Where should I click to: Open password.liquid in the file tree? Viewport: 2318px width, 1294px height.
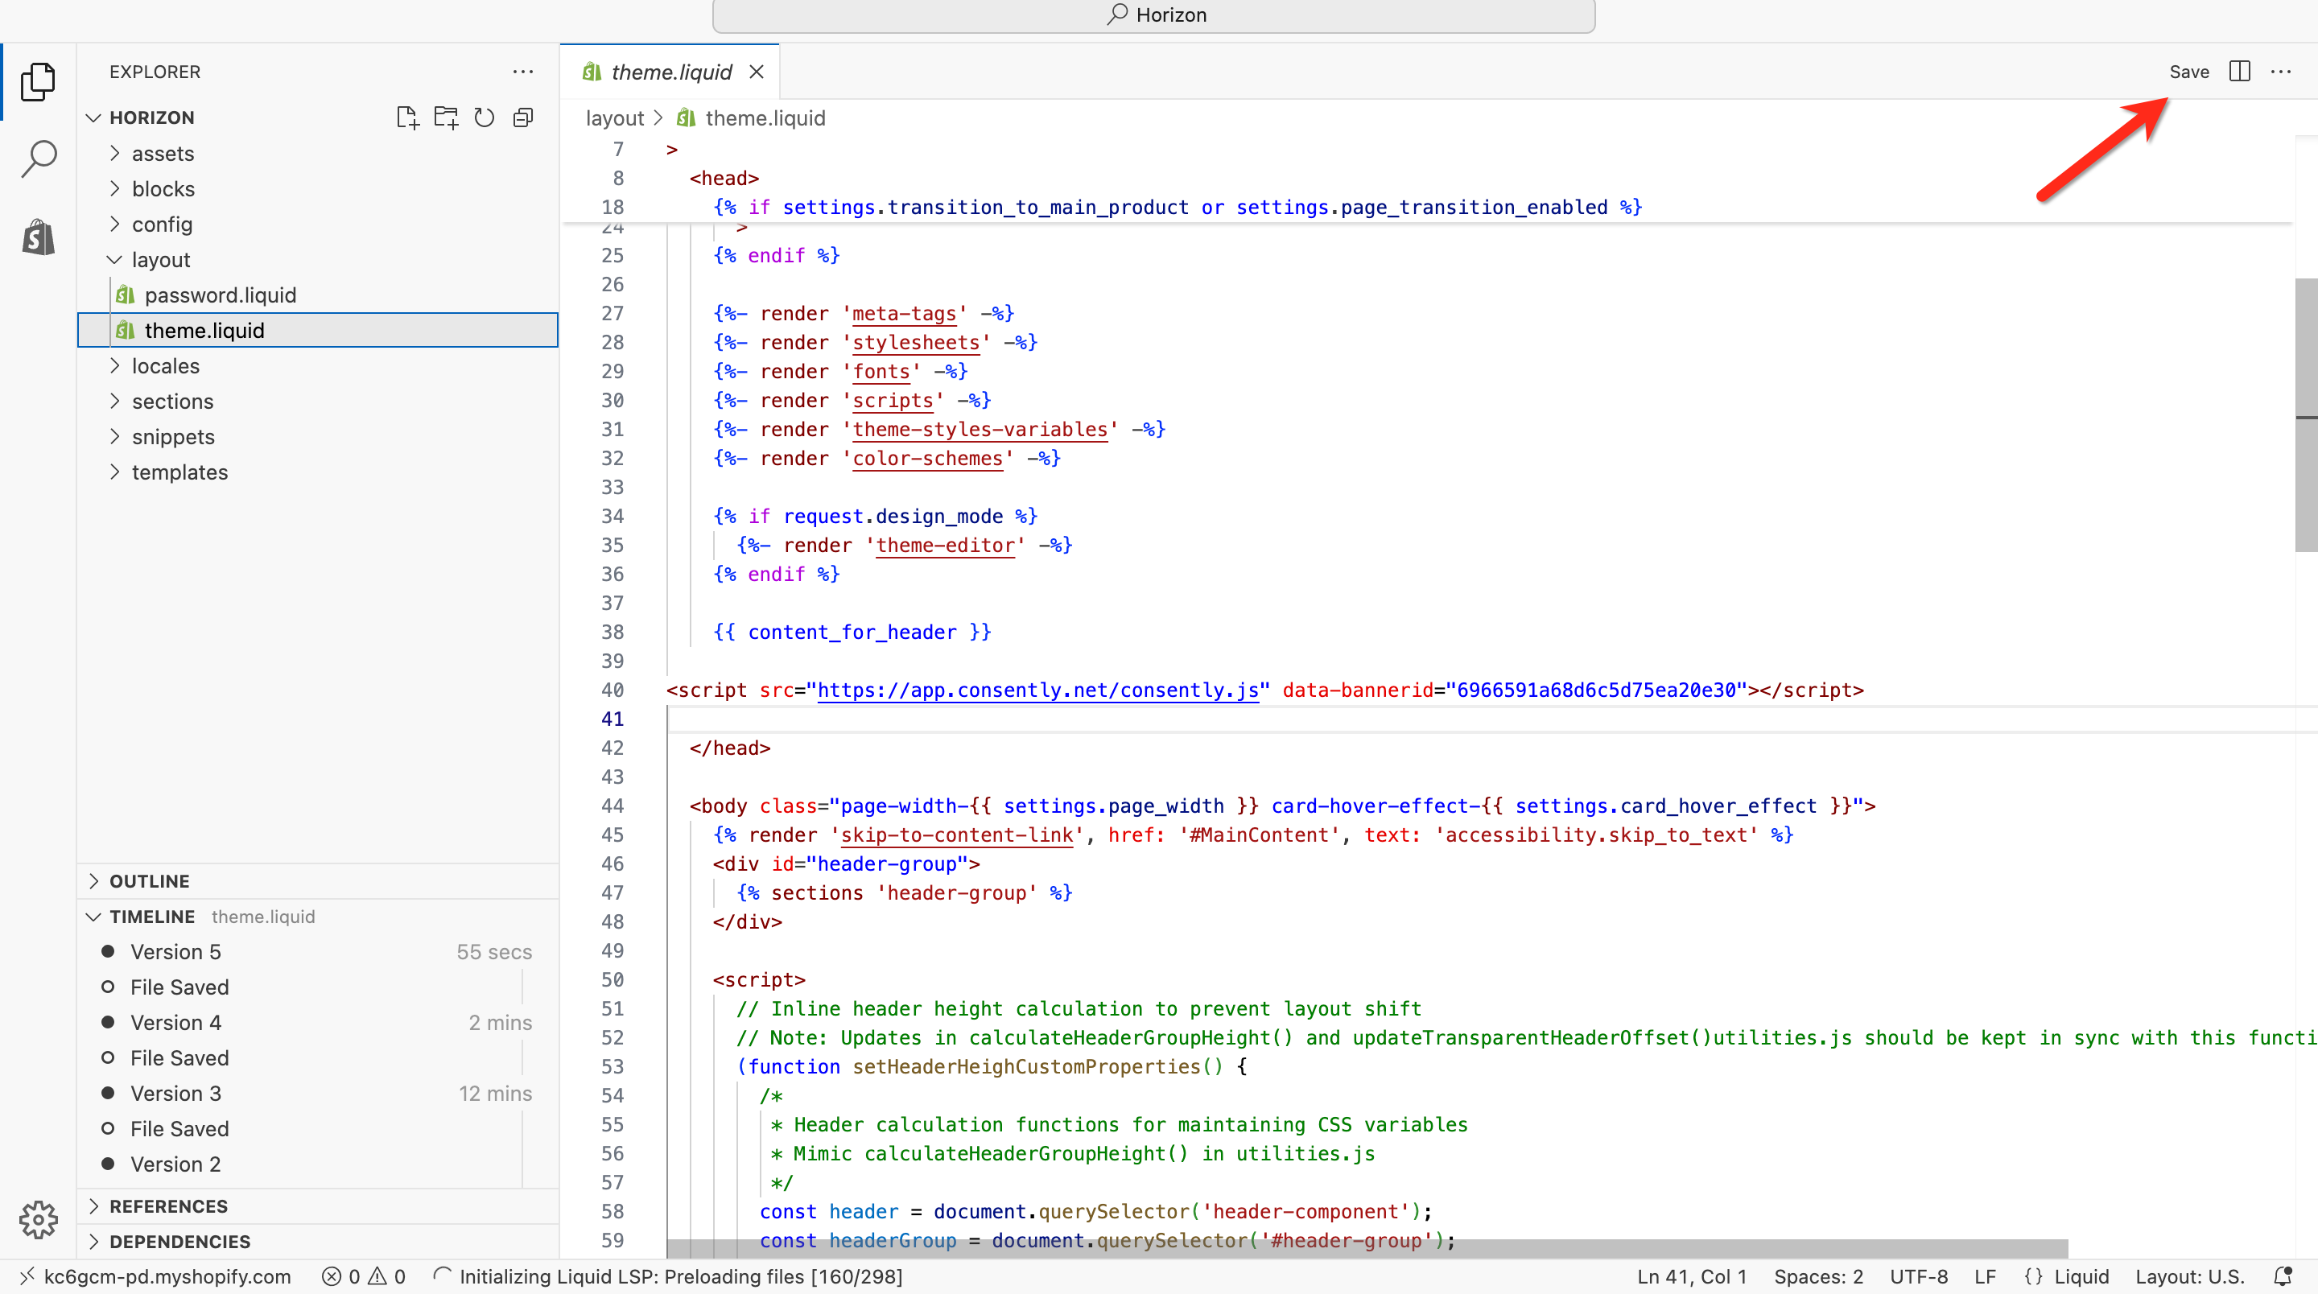(x=221, y=295)
